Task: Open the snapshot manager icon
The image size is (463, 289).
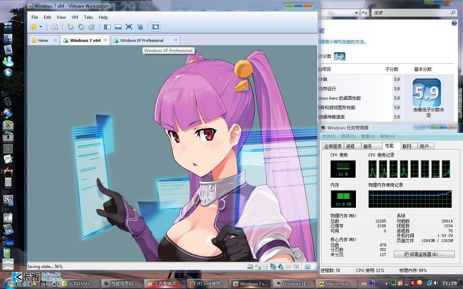Action: (x=92, y=27)
